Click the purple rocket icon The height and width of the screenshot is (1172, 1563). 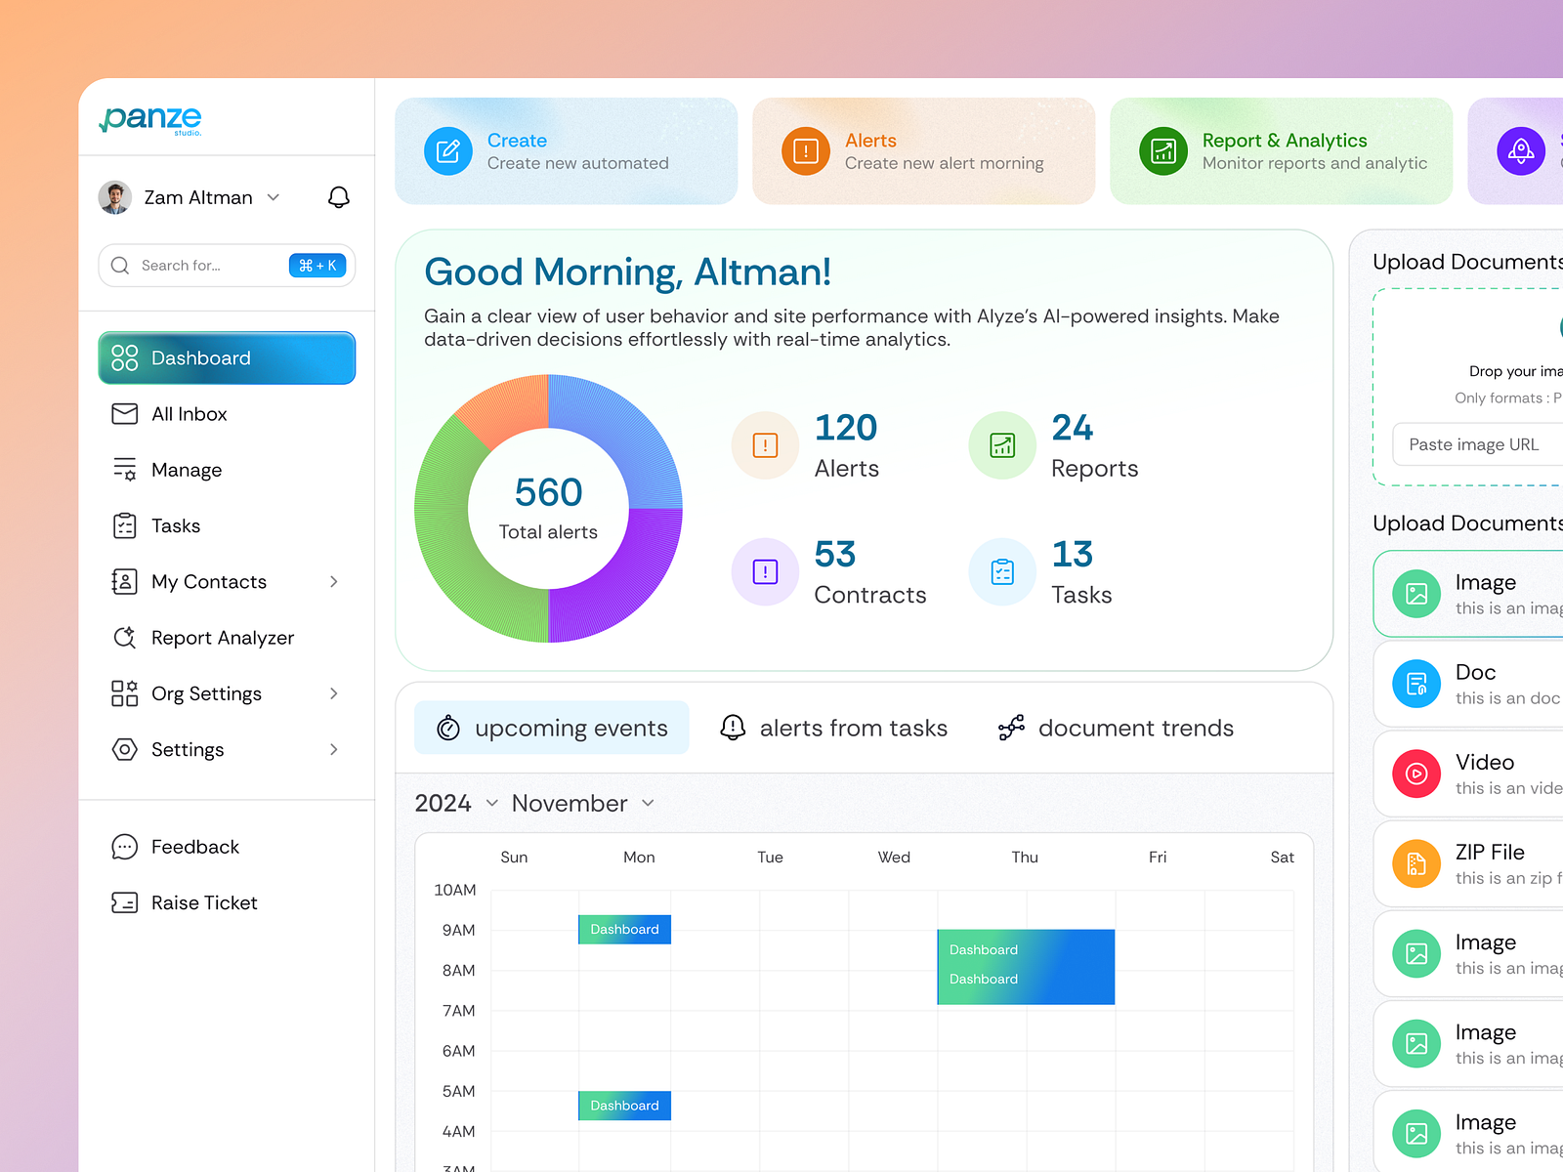coord(1521,151)
